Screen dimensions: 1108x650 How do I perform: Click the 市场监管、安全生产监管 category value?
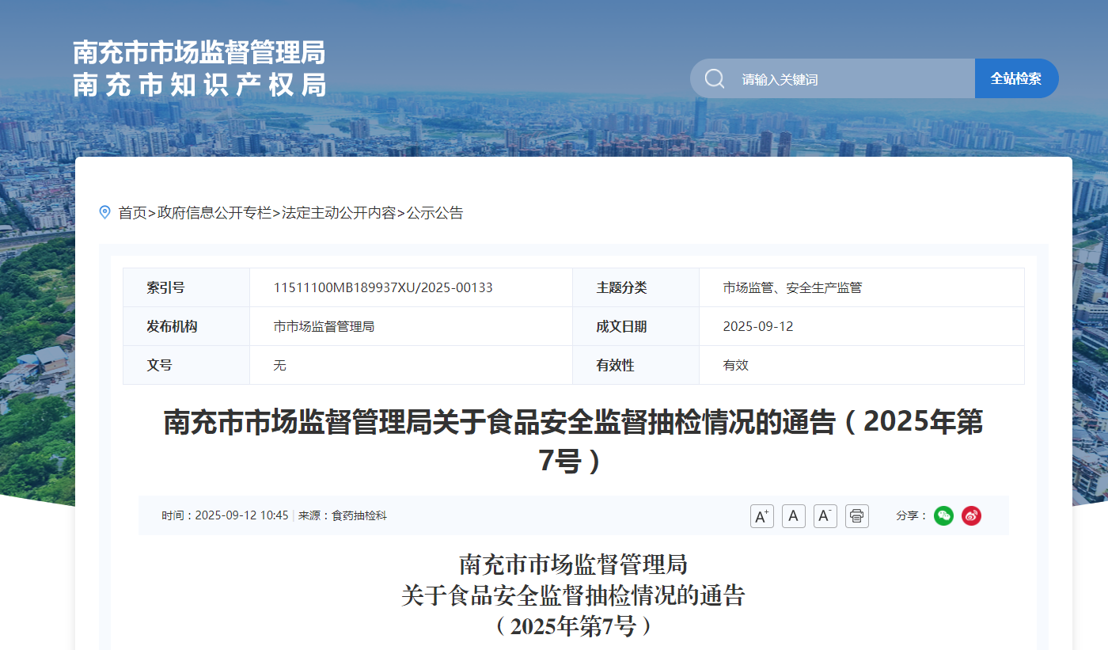coord(792,287)
